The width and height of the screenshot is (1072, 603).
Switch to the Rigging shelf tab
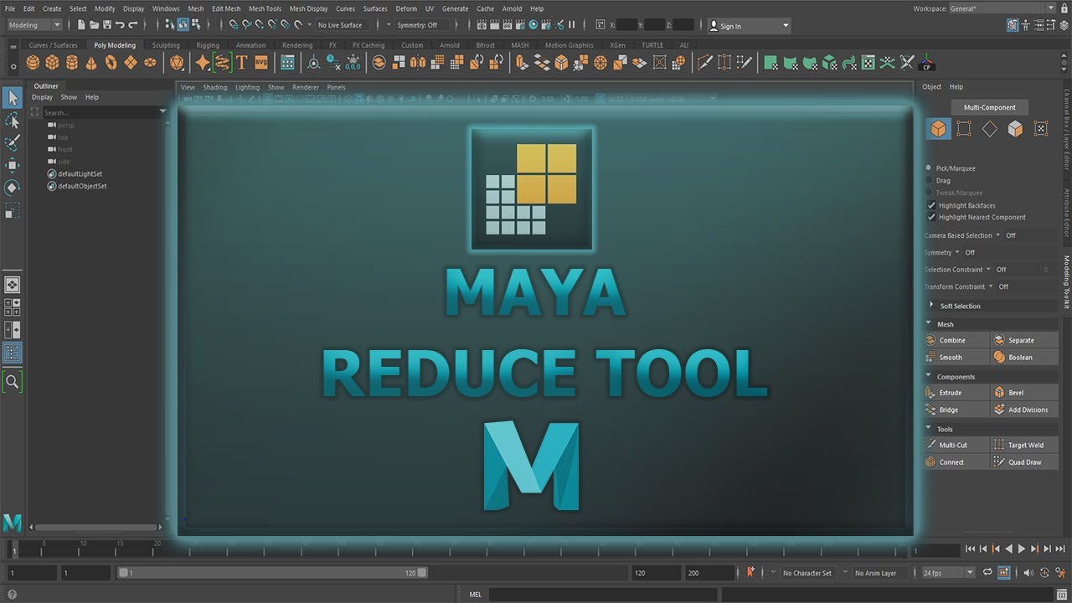208,45
